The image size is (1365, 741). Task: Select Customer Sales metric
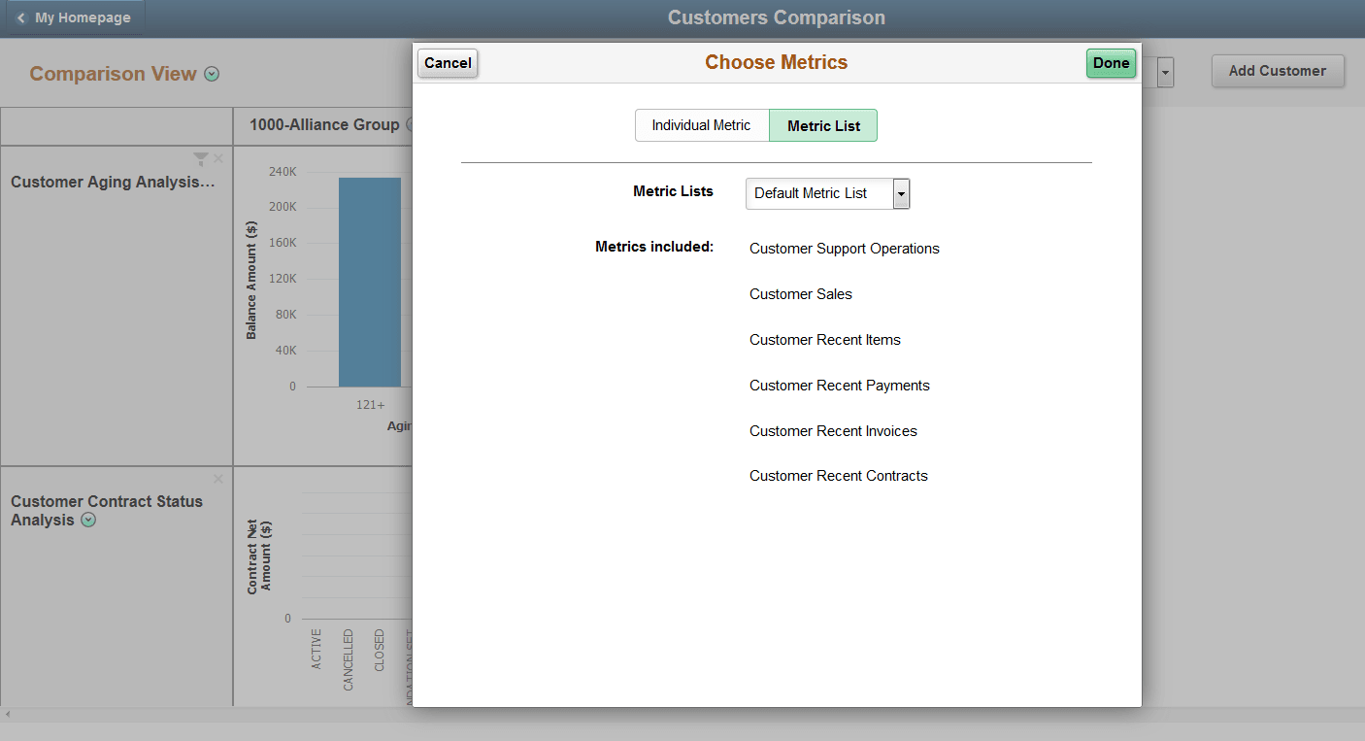coord(800,294)
